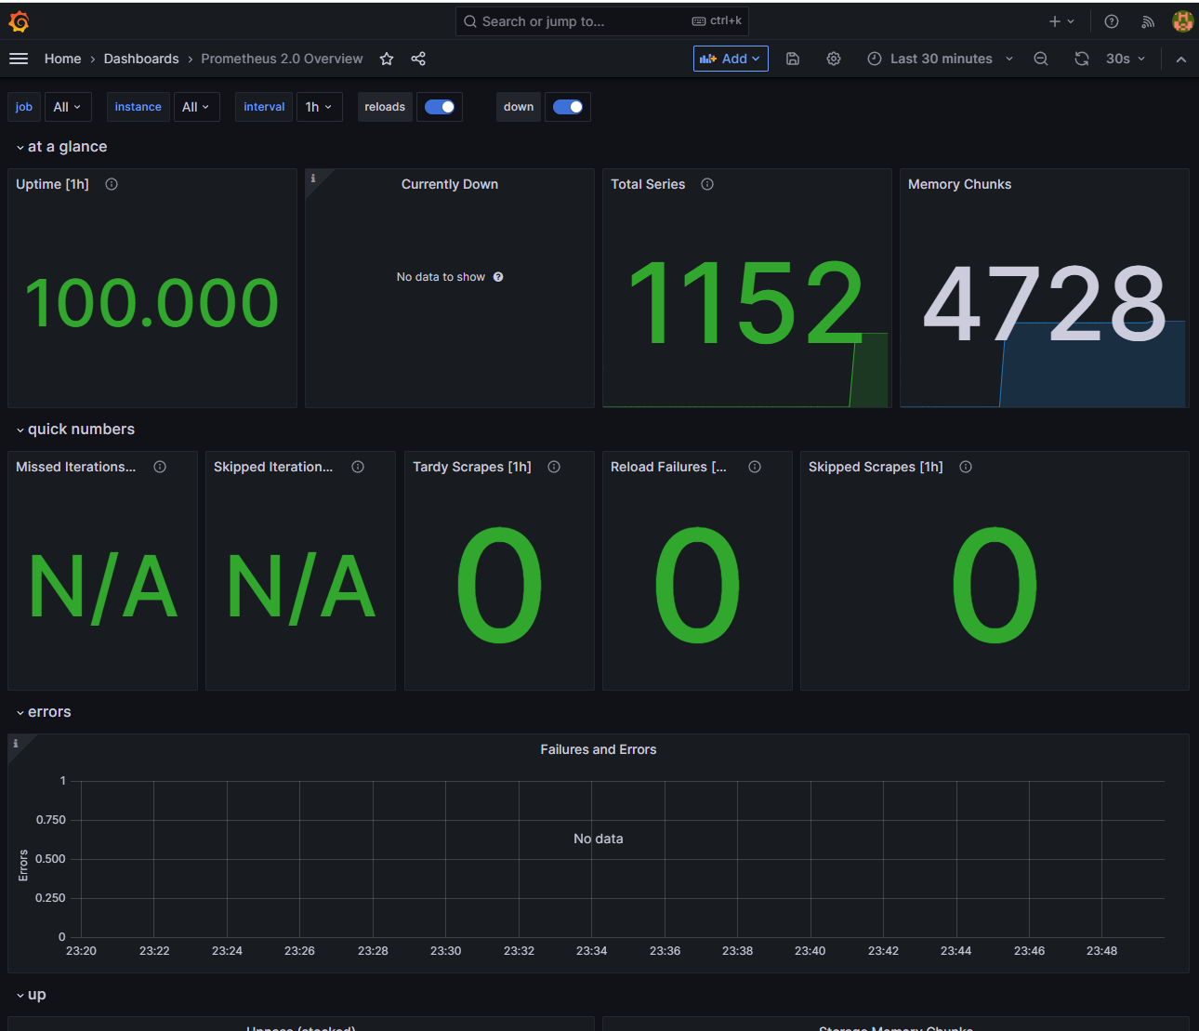
Task: Open info corner of Currently Down panel
Action: point(314,178)
